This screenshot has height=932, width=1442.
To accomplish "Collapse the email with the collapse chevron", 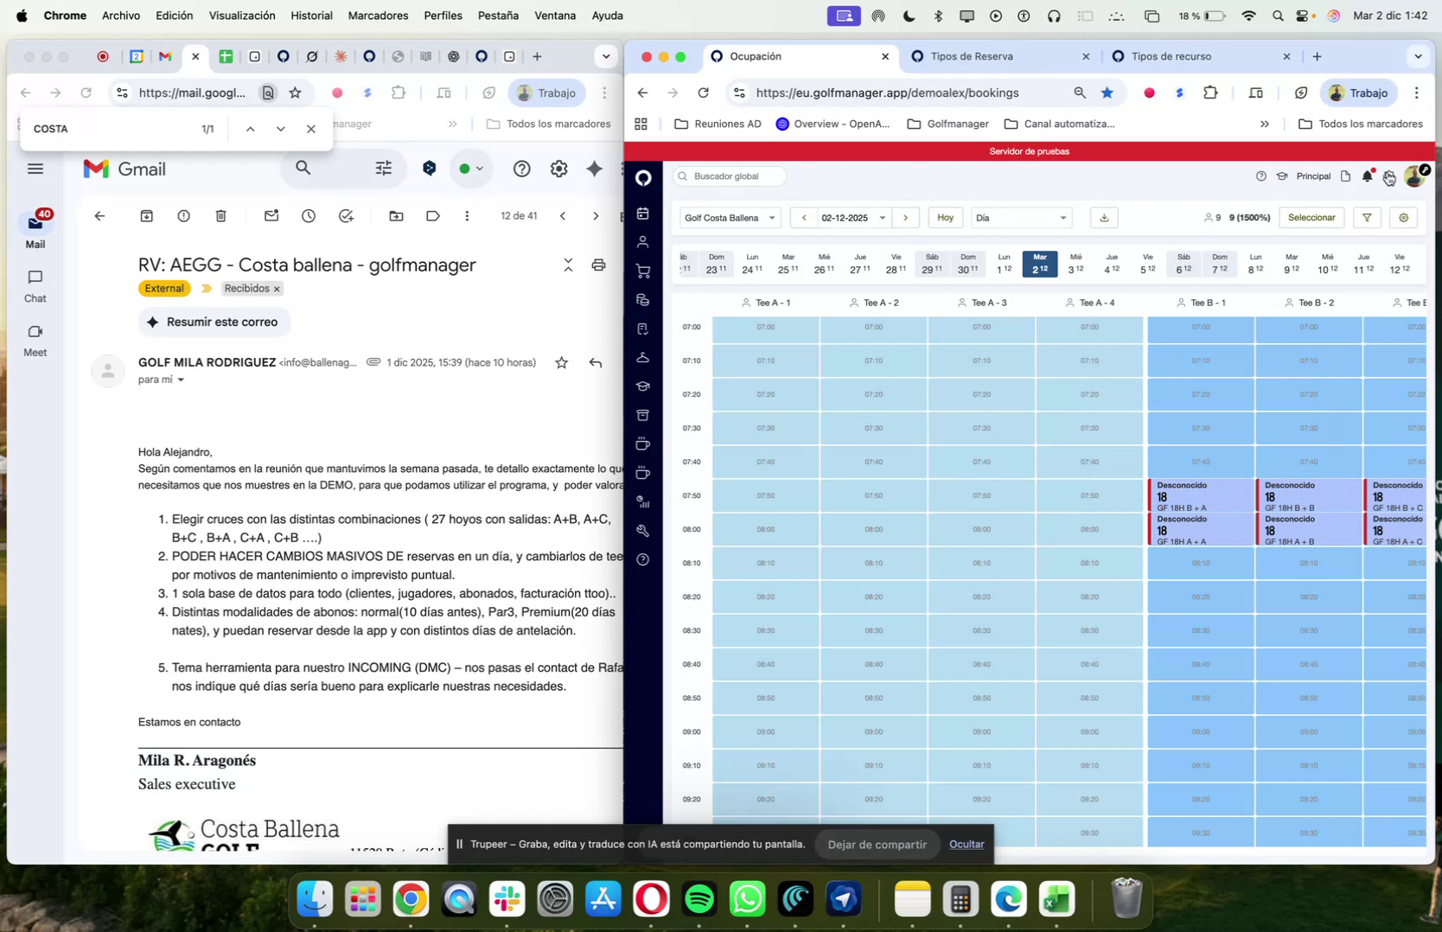I will click(x=568, y=265).
